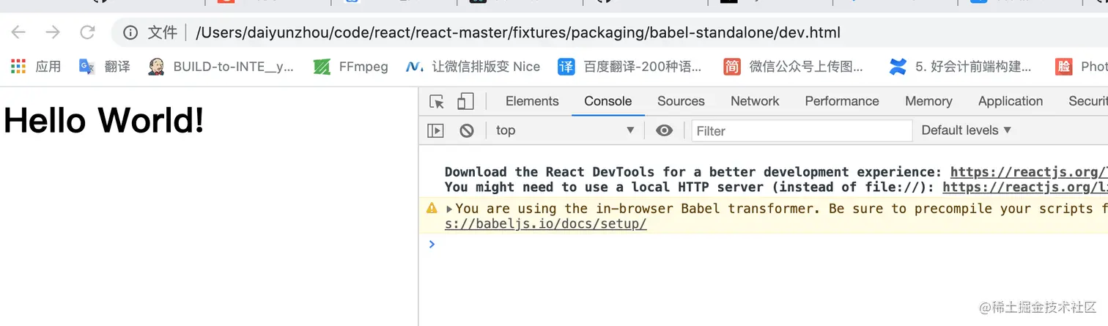Viewport: 1108px width, 326px height.
Task: Open the Sources tab
Action: pos(681,101)
